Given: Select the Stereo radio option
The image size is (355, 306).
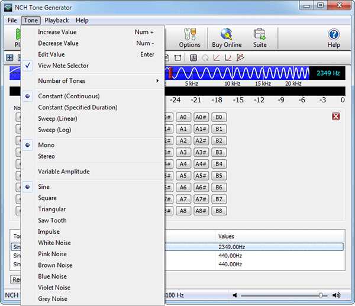Looking at the screenshot, I should (x=46, y=156).
